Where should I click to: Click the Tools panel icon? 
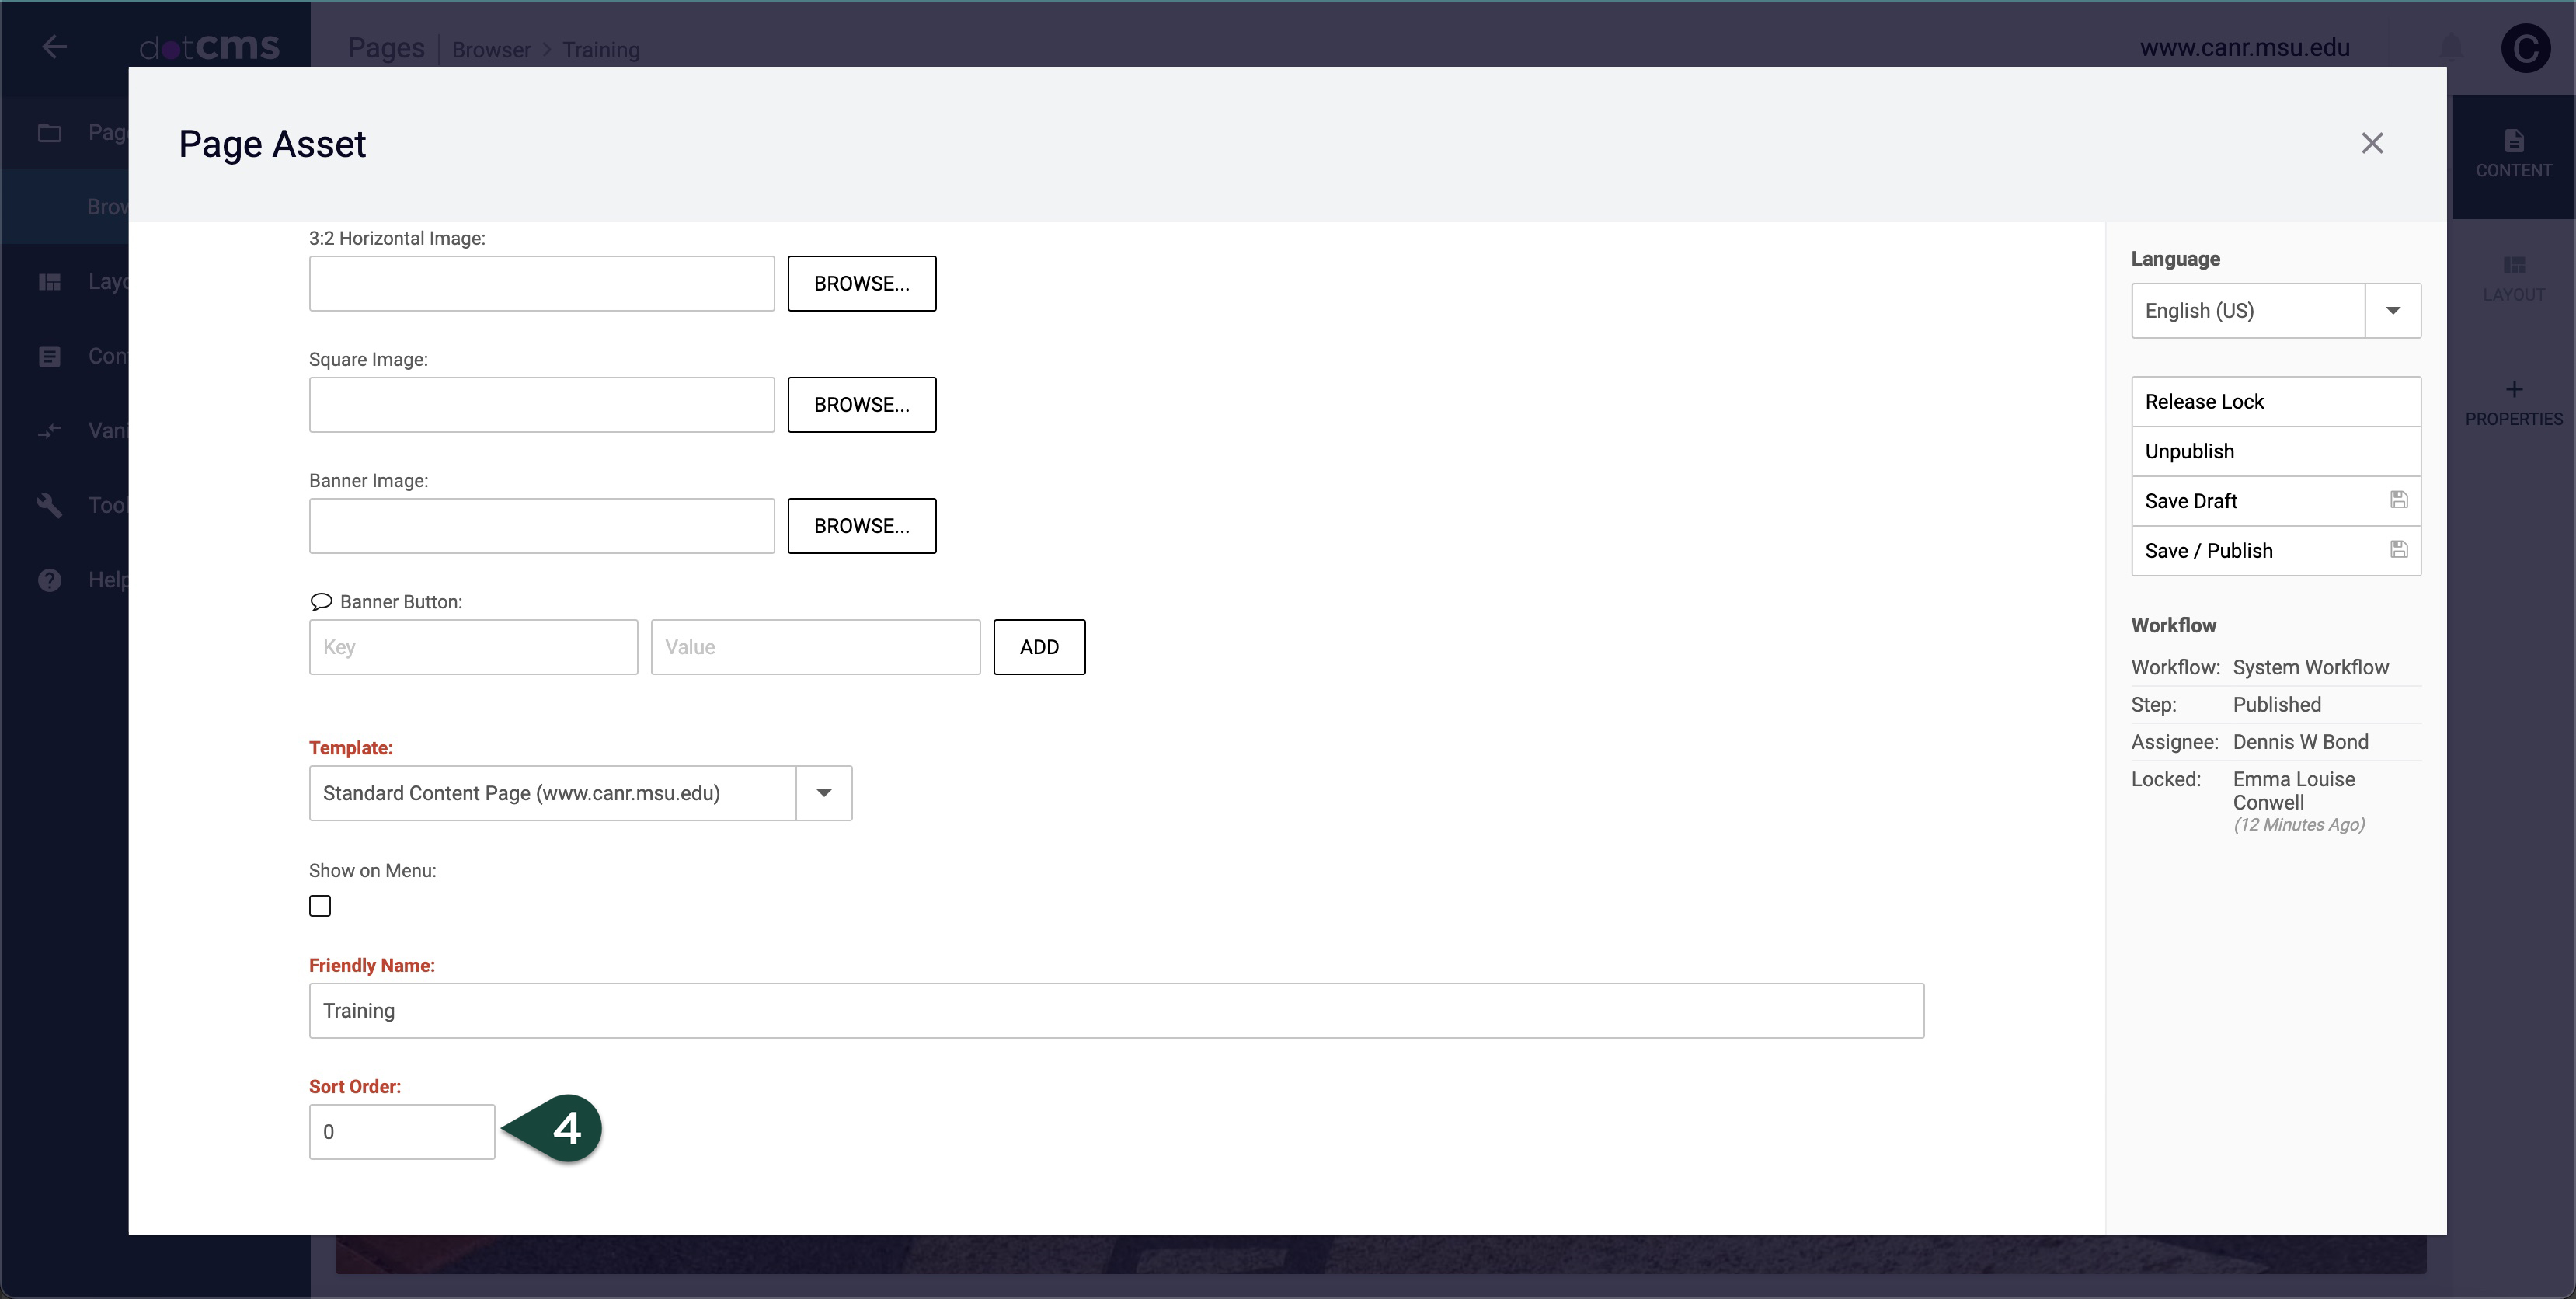pos(48,505)
